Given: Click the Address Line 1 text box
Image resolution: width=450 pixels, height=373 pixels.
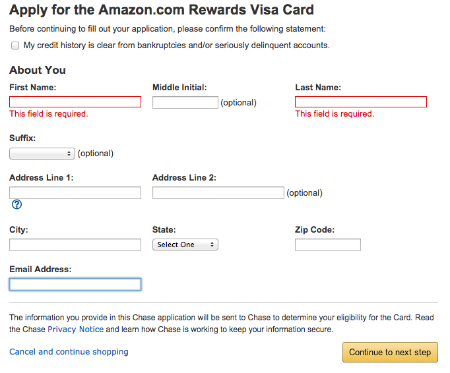Looking at the screenshot, I should point(75,192).
